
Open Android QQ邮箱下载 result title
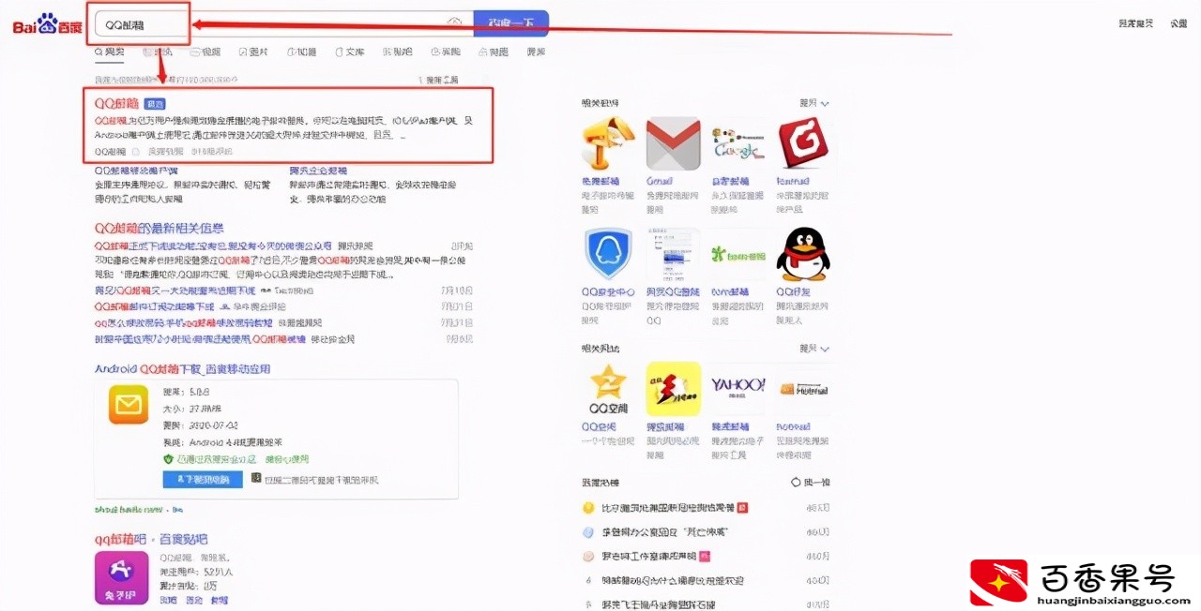[182, 369]
